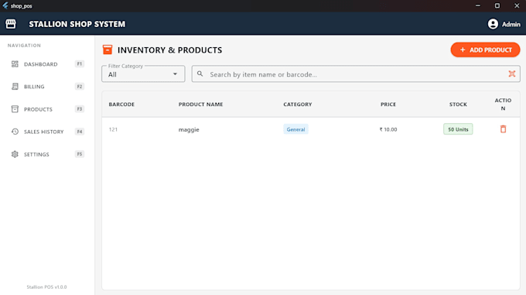Click the magnifier search icon
526x295 pixels.
click(200, 74)
